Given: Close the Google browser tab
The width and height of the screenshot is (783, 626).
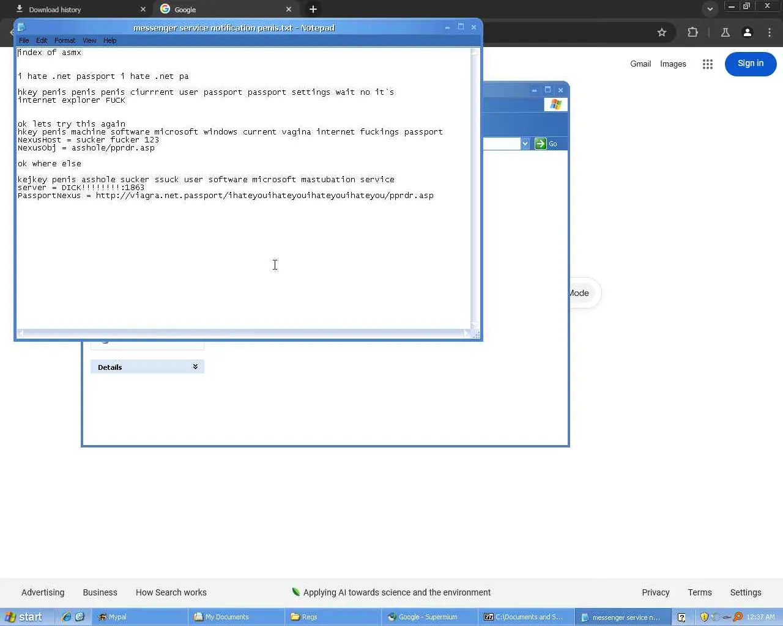Looking at the screenshot, I should coord(289,9).
